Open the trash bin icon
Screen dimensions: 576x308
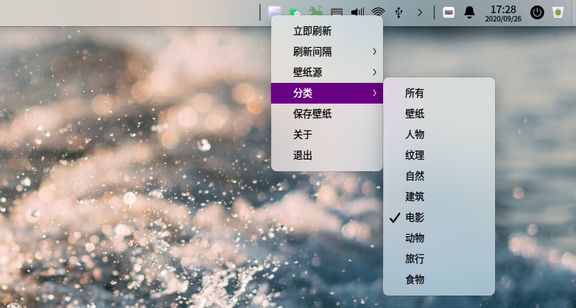tap(557, 12)
